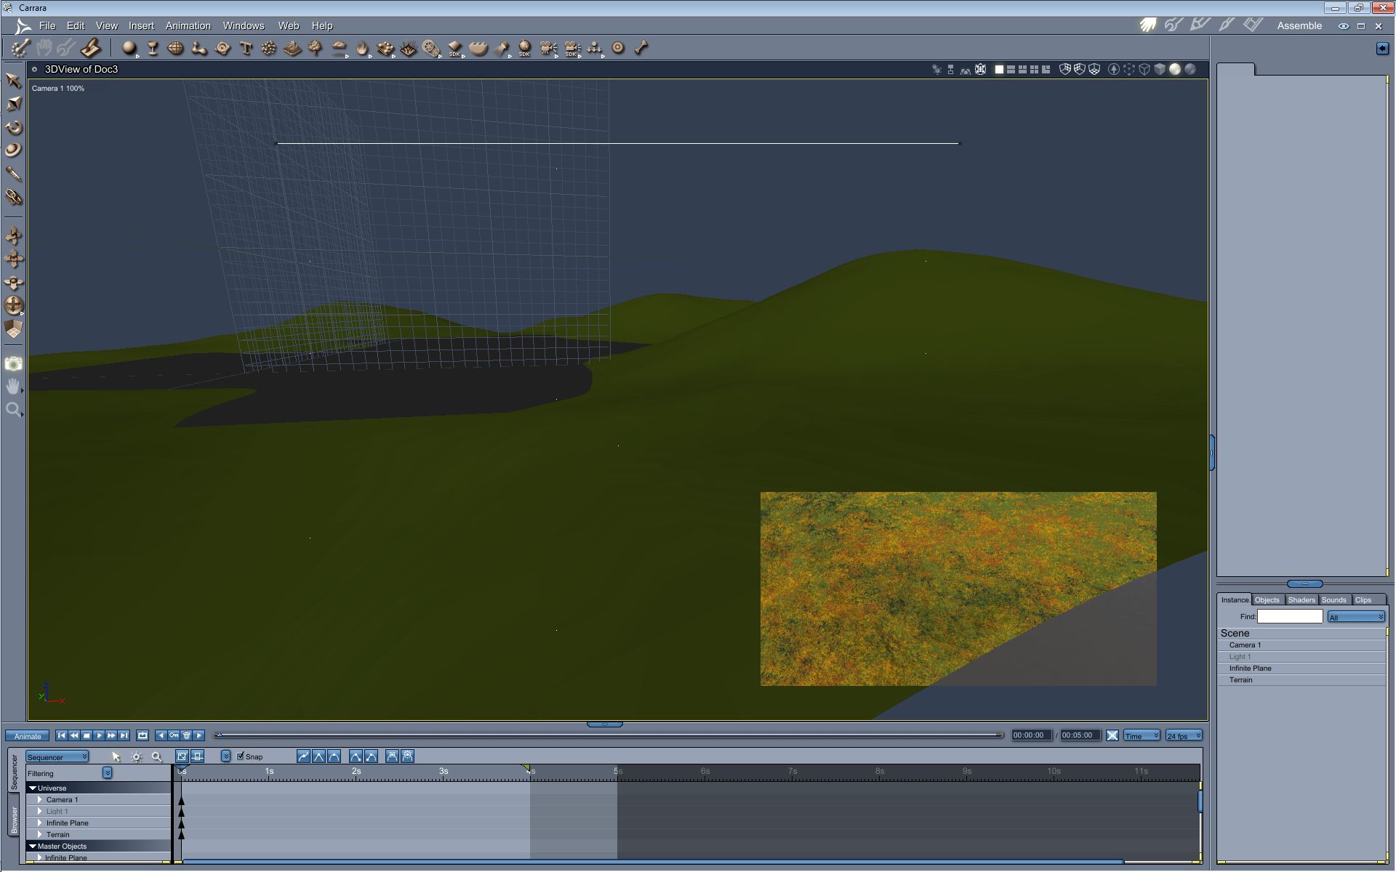Click the Find input field

[x=1289, y=616]
